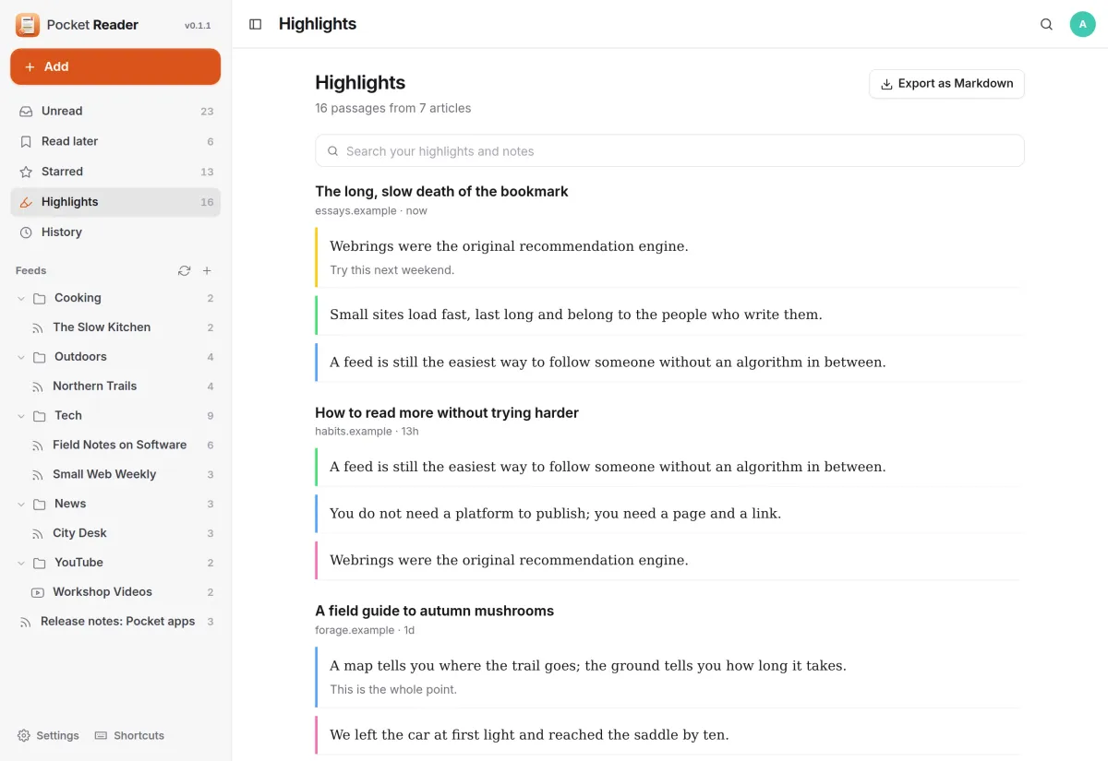Click the Pocket Reader app logo

pos(28,25)
